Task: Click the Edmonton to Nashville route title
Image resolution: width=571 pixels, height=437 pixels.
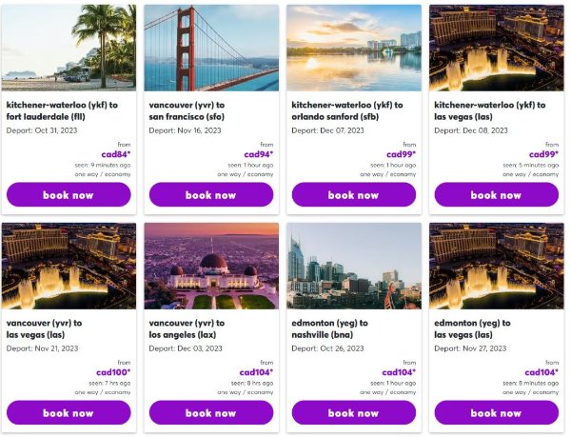Action: pyautogui.click(x=329, y=328)
